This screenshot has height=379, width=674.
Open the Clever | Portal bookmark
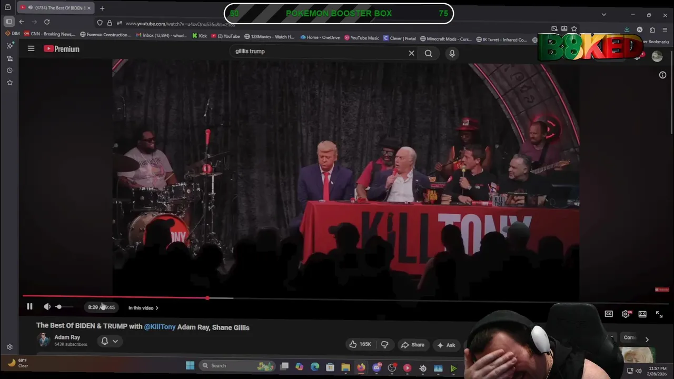coord(400,38)
